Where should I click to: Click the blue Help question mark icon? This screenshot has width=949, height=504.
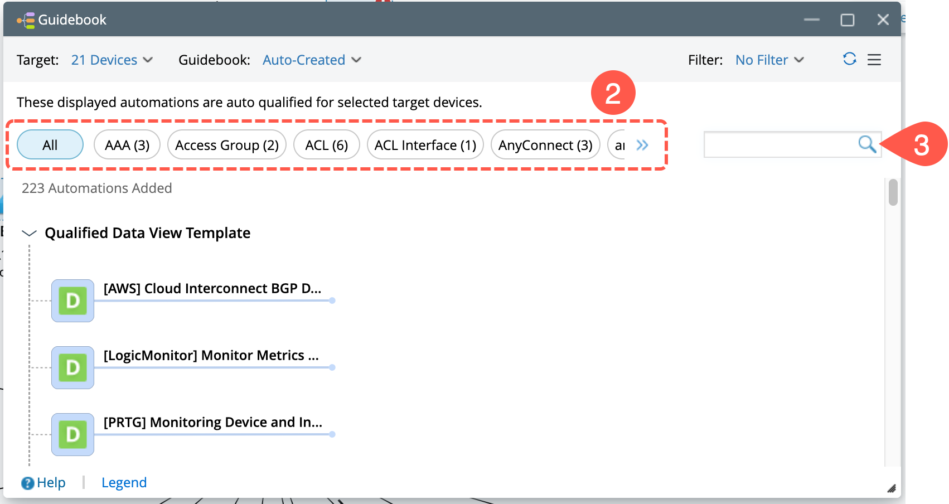point(27,483)
